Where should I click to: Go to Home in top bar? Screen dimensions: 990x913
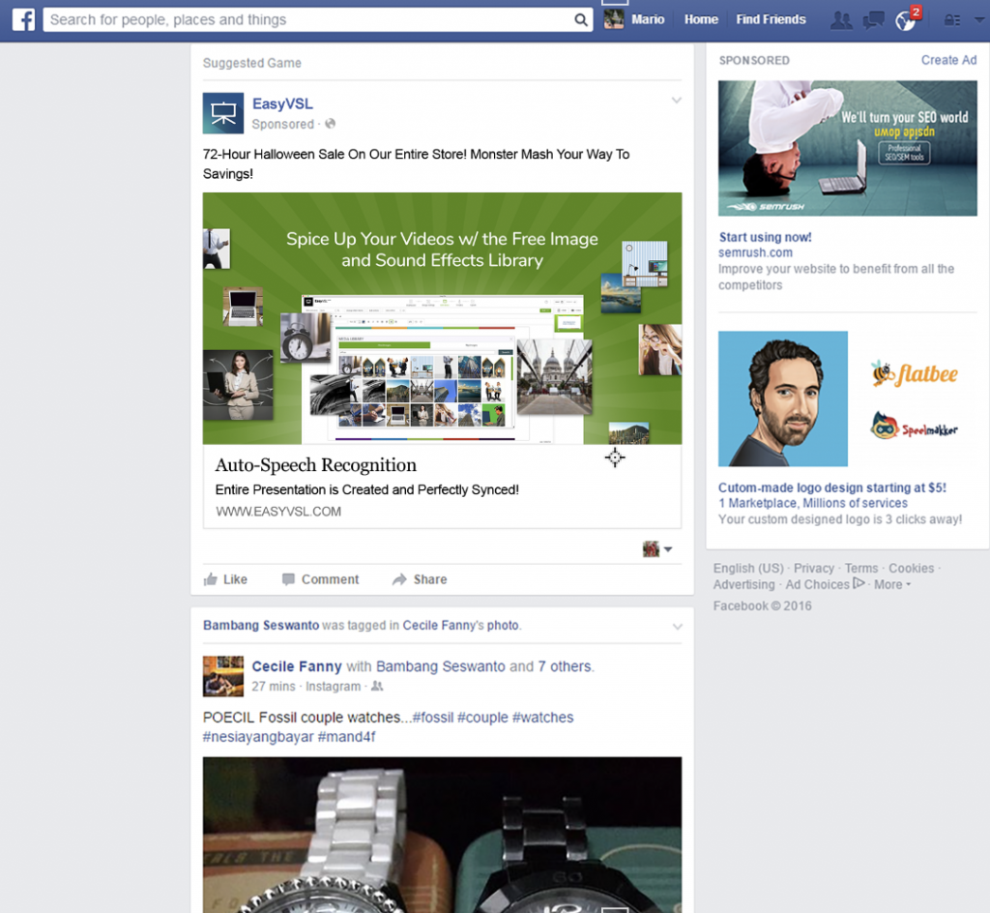pyautogui.click(x=701, y=19)
